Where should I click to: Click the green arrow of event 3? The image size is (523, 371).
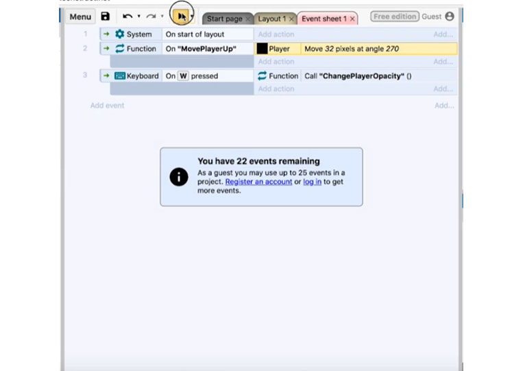106,76
